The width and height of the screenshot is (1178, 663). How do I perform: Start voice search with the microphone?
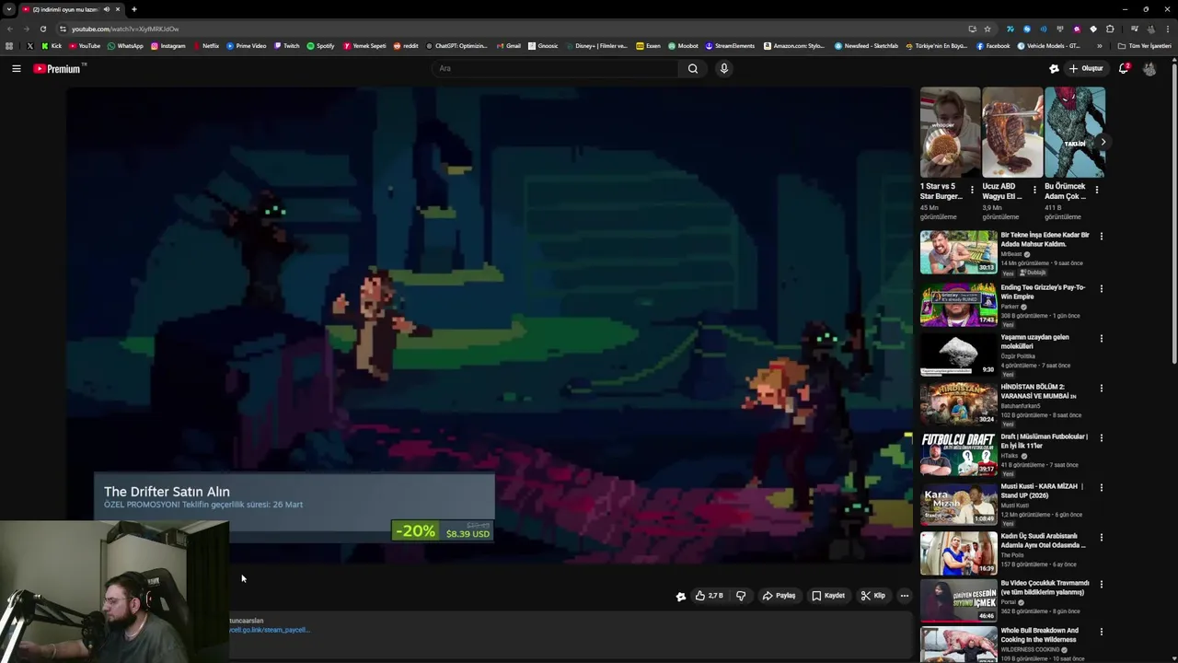(x=724, y=68)
